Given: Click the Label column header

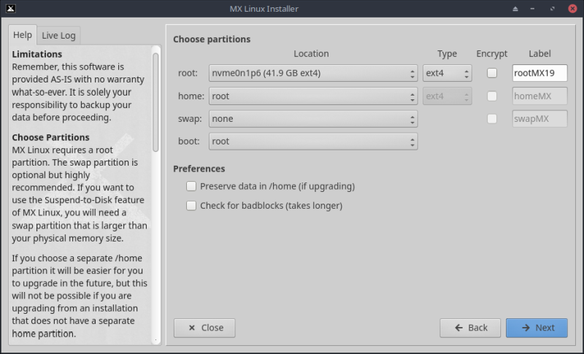Looking at the screenshot, I should click(539, 53).
